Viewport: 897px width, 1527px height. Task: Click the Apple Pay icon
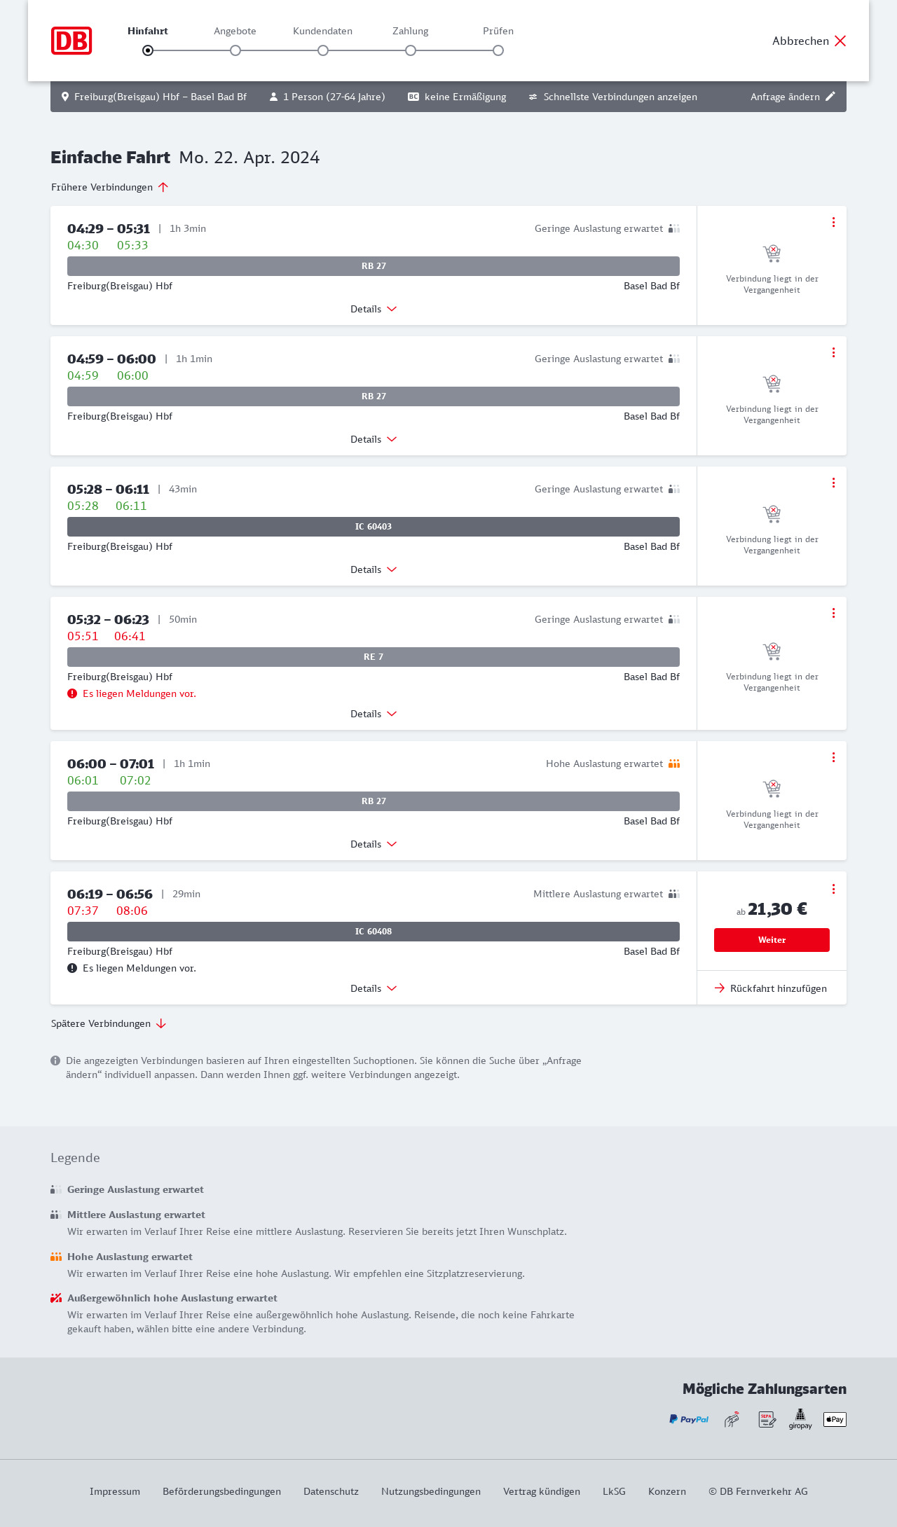835,1419
